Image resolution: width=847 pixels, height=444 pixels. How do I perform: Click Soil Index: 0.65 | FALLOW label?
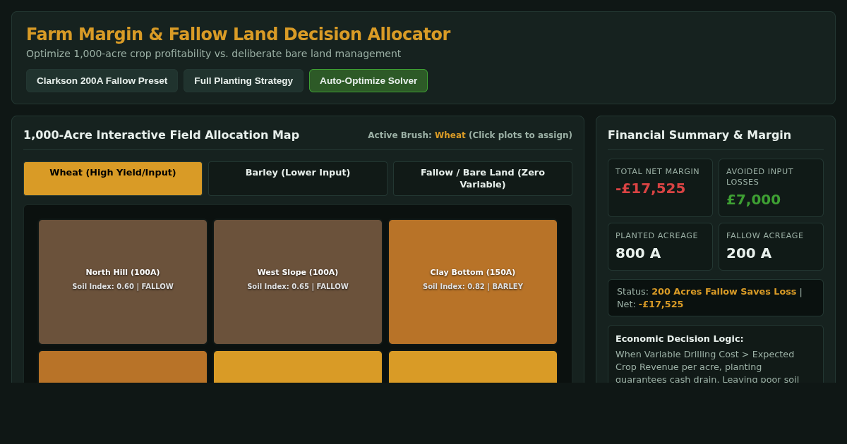(298, 287)
